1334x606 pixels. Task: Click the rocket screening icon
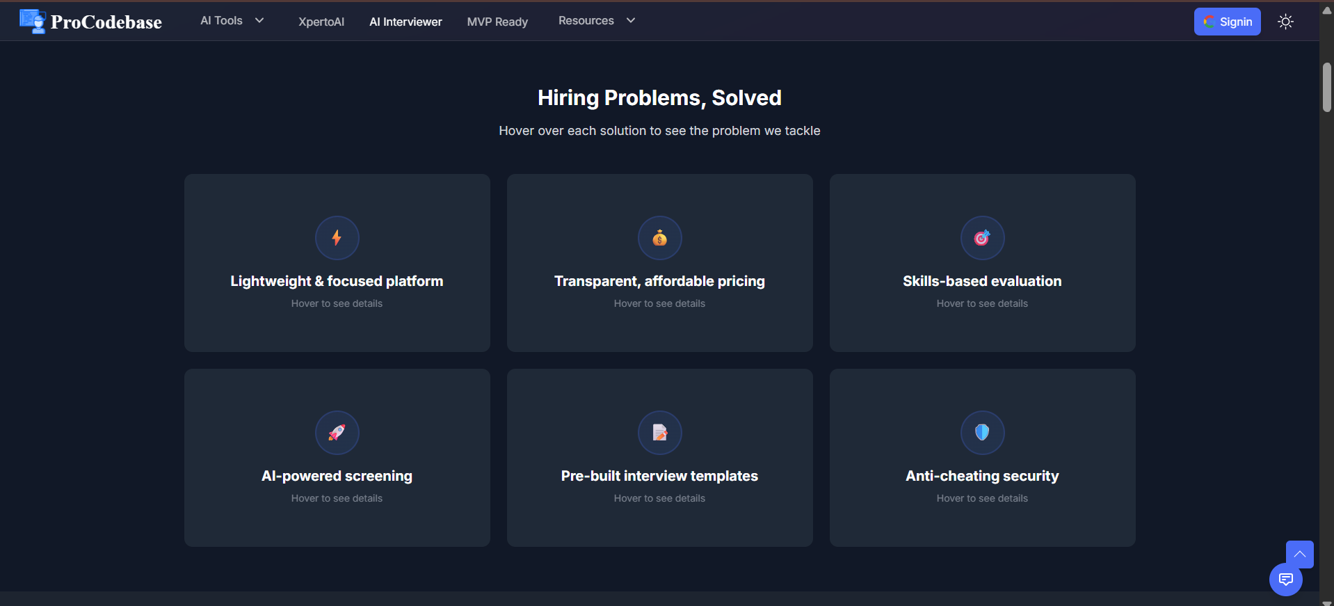[337, 433]
